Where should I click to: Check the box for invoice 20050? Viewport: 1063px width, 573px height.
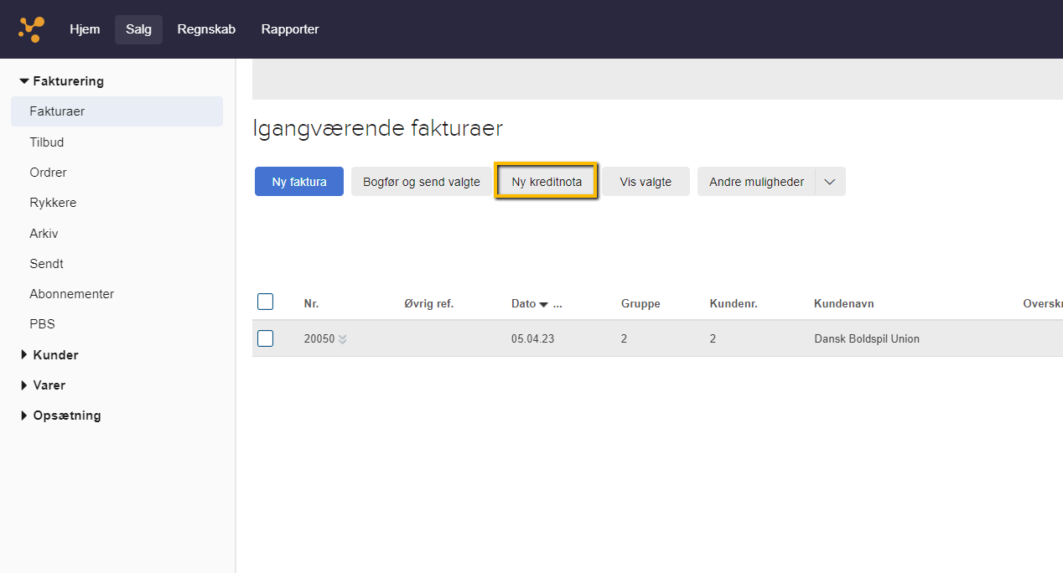[265, 338]
